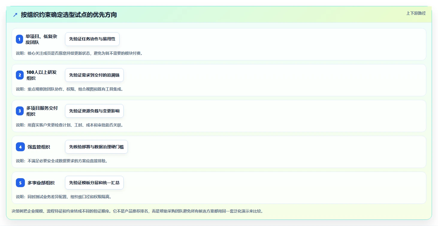
Task: Click the note about 用真实客户变更检查计划
Action: [x=70, y=125]
